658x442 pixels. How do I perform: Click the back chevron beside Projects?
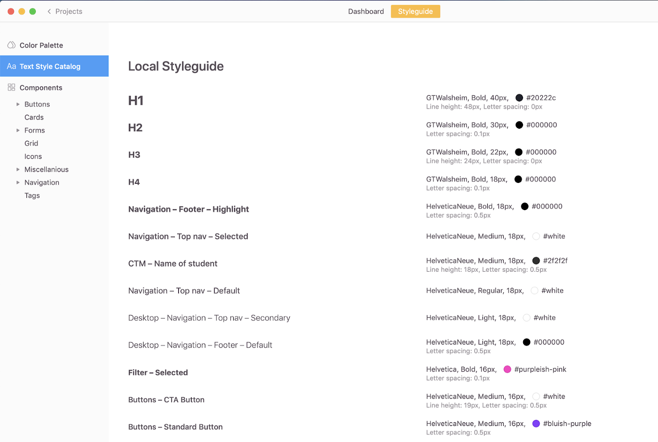49,11
